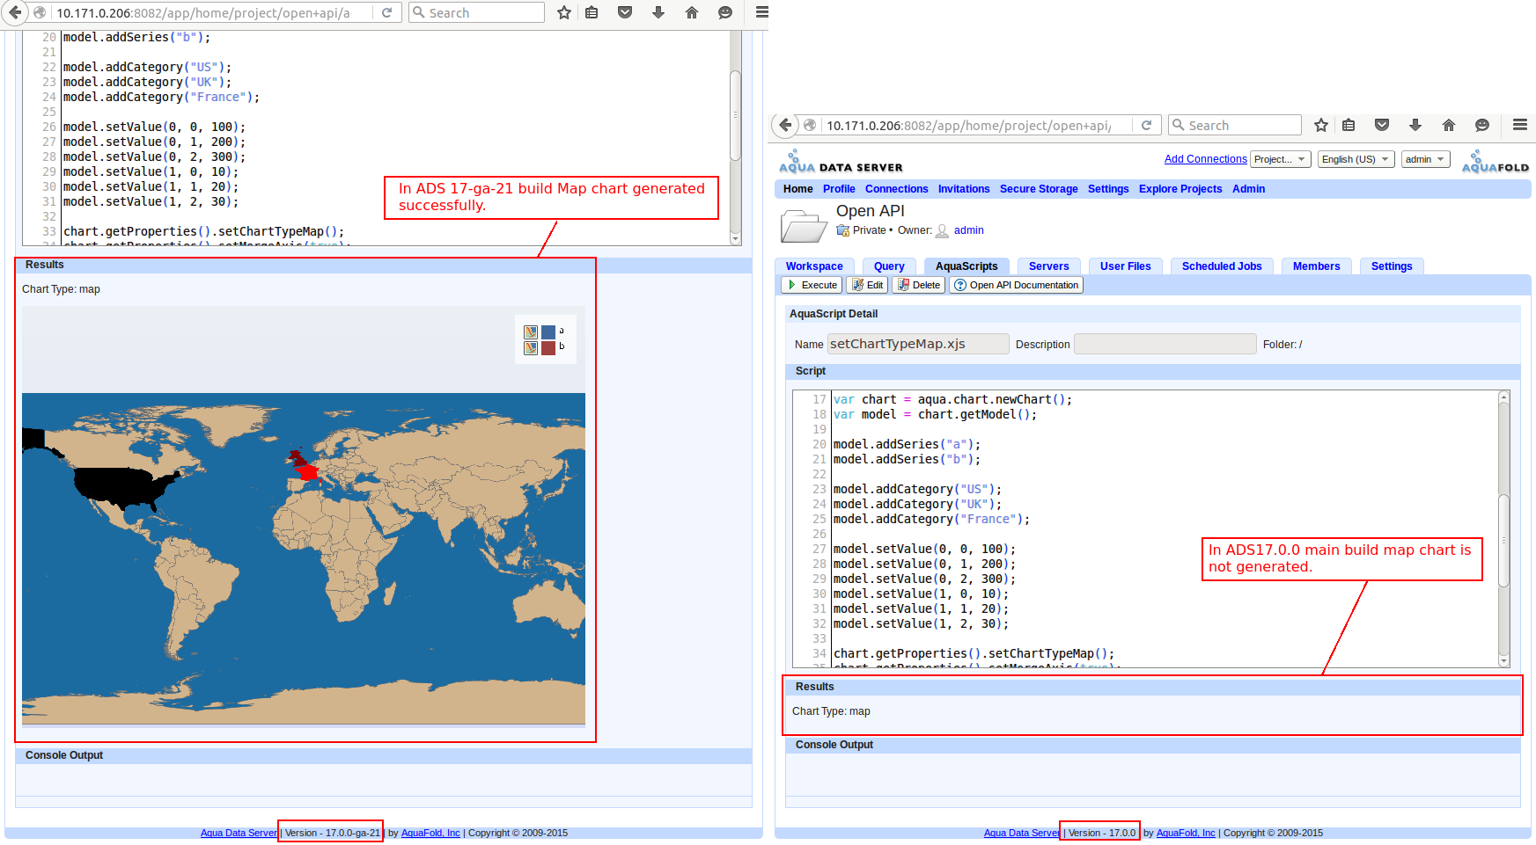Open downloads in the left browser window
This screenshot has width=1536, height=845.
click(658, 12)
